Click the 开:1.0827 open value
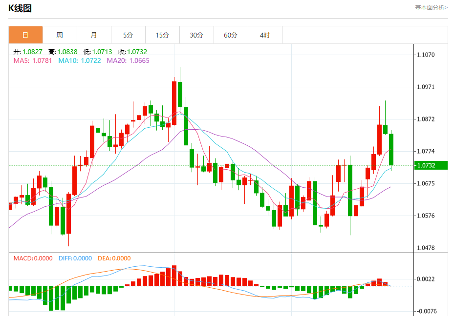Viewport: 454px width, 316px height. point(28,52)
